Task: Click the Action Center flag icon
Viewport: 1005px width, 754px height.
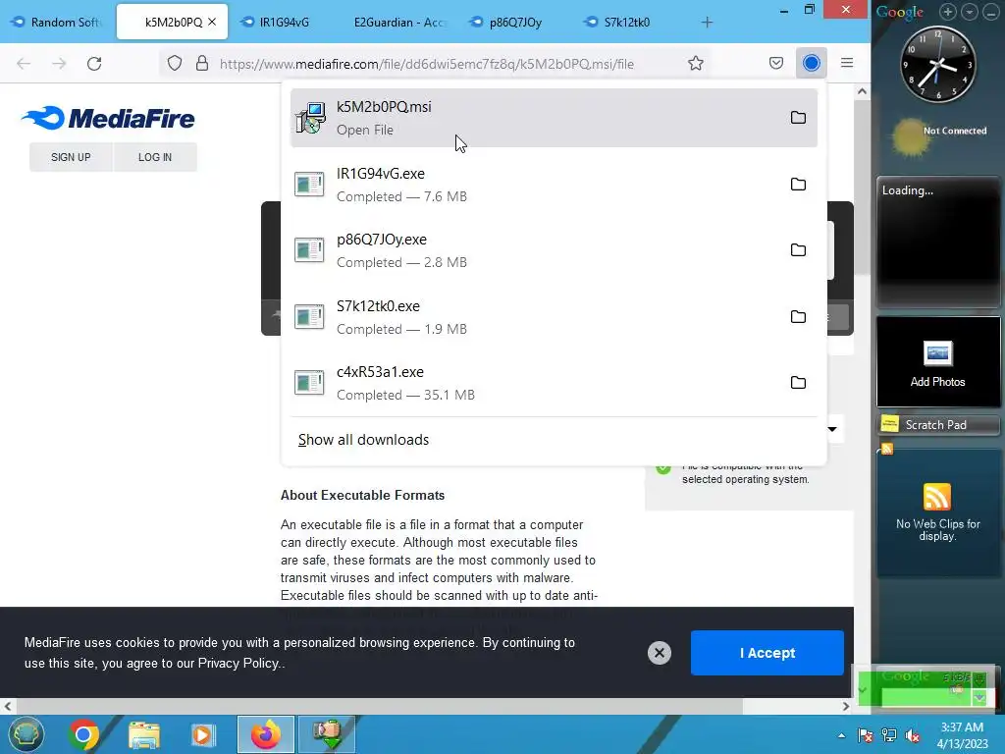Action: point(866,735)
